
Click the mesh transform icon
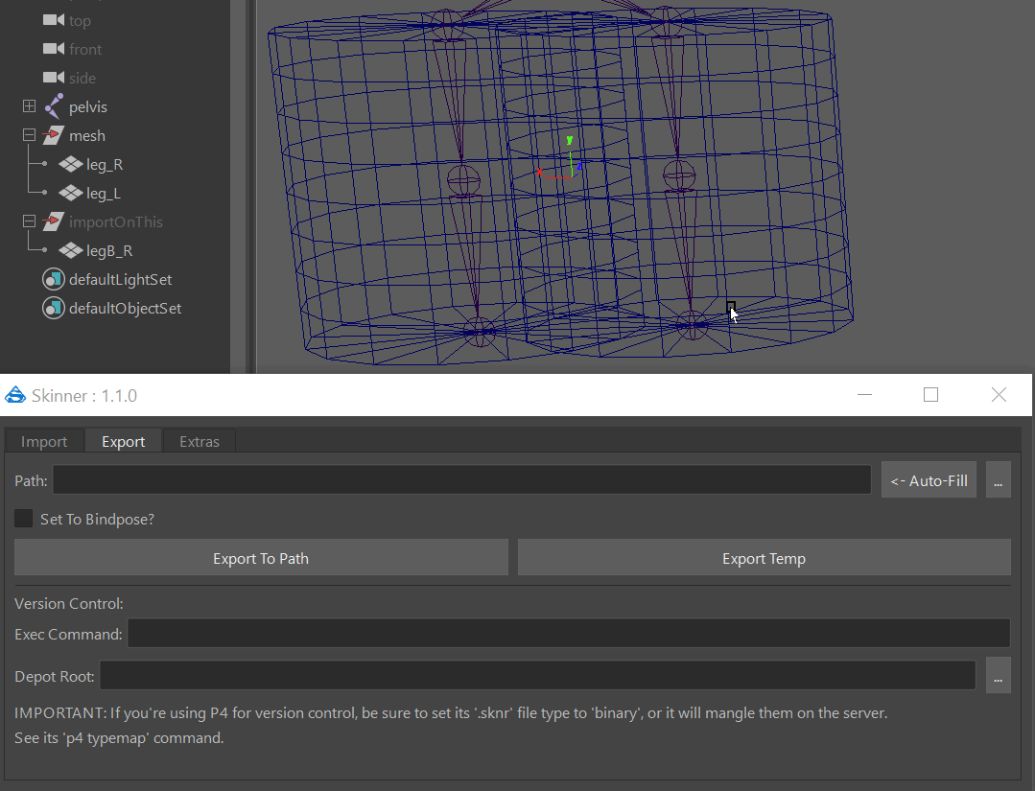(x=54, y=135)
